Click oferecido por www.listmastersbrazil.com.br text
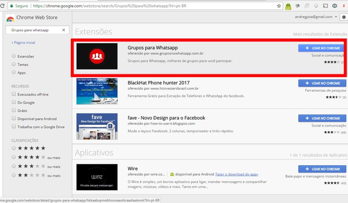348x203 pixels. (163, 89)
